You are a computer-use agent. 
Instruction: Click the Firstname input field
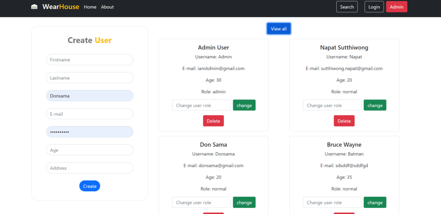coord(90,60)
